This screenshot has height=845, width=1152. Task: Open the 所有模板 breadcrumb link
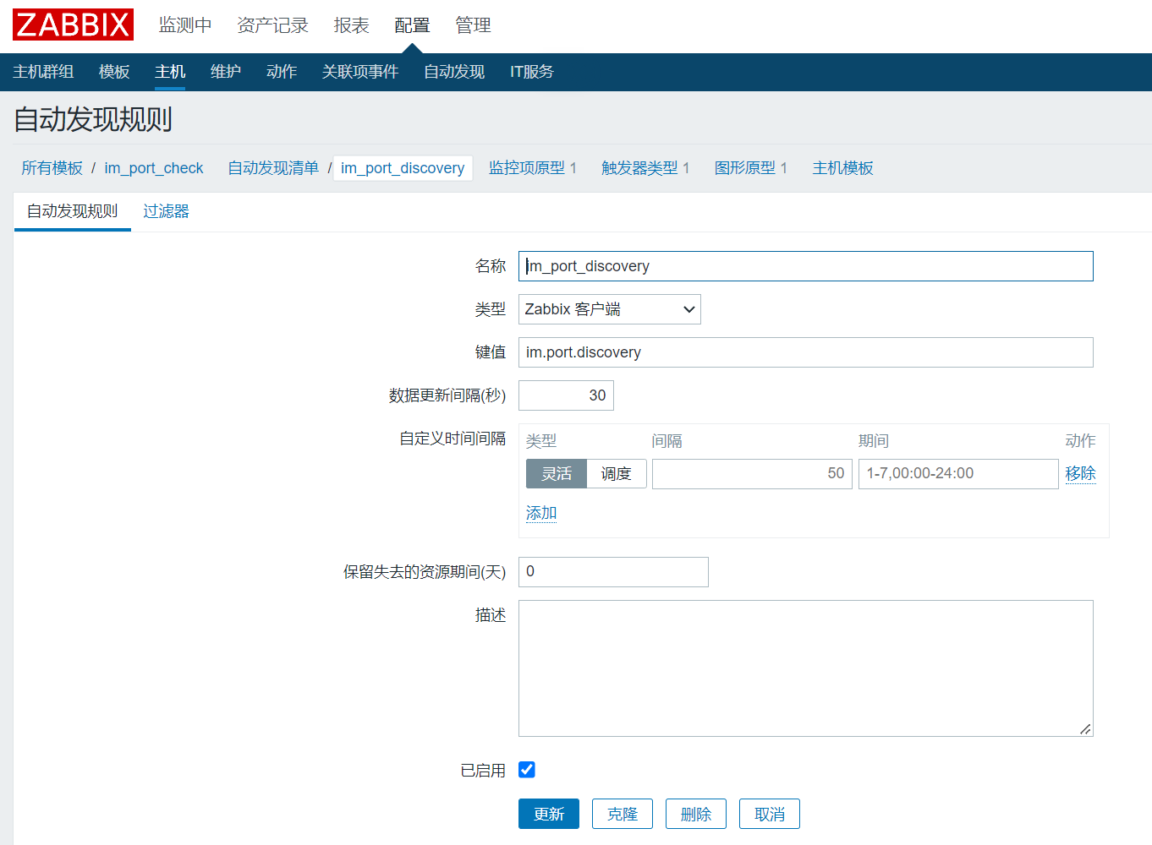point(52,168)
